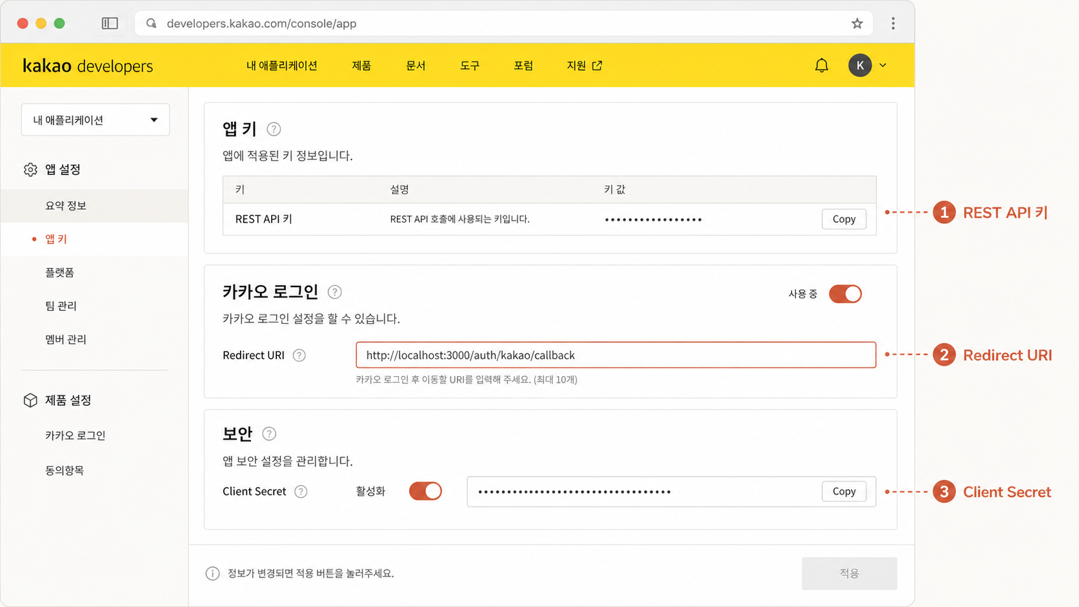The width and height of the screenshot is (1079, 607).
Task: Click the 적용 apply button
Action: 849,573
